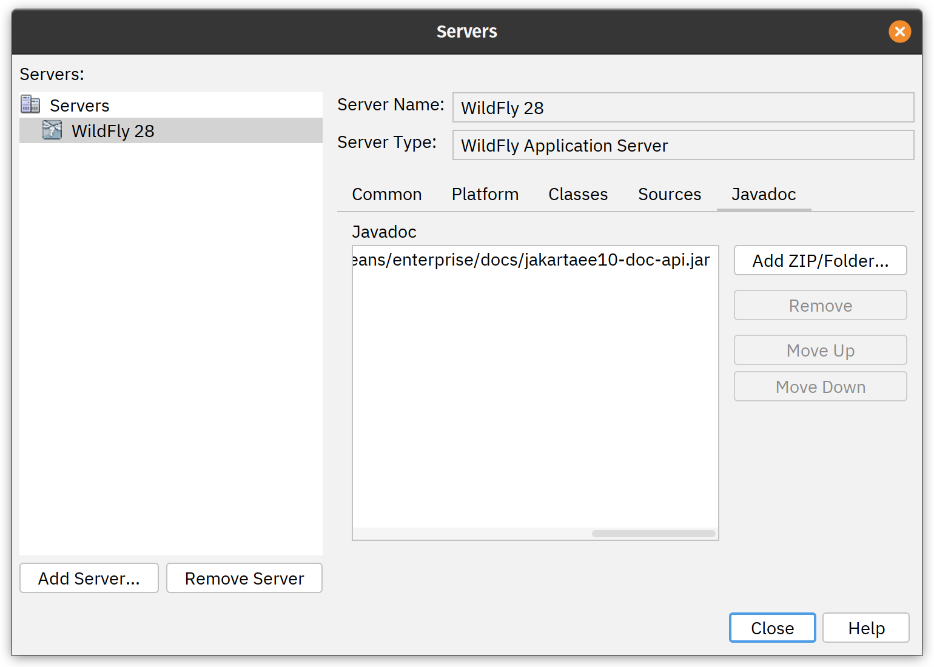Click the Add ZIP/Folder... button
This screenshot has width=934, height=667.
point(821,261)
